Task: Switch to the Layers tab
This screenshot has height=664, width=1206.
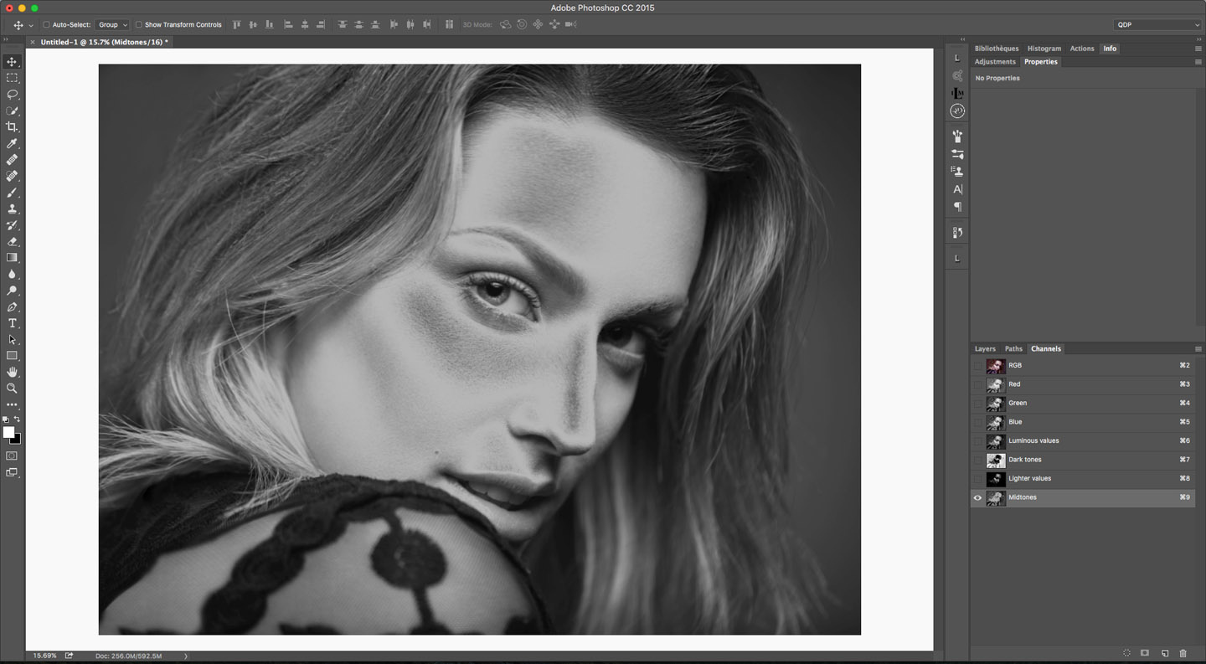Action: coord(985,349)
